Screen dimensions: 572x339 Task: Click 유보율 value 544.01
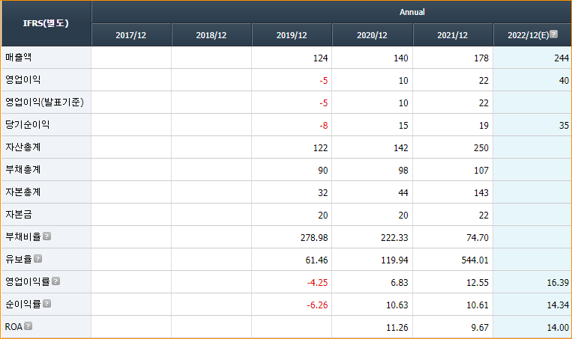(x=475, y=260)
